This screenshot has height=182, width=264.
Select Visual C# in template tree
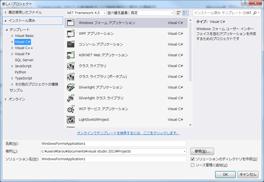click(23, 42)
